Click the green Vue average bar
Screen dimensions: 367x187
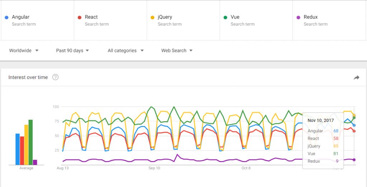pos(31,142)
